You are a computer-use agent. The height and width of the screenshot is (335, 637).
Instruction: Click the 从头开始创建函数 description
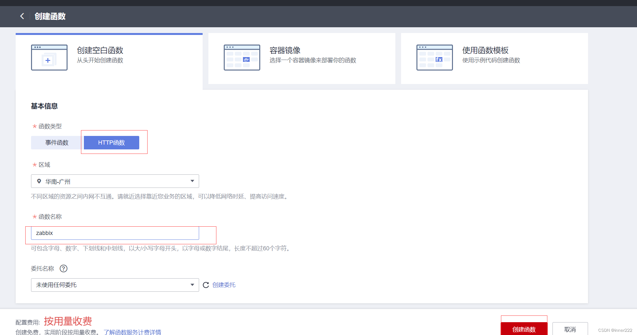pos(100,60)
